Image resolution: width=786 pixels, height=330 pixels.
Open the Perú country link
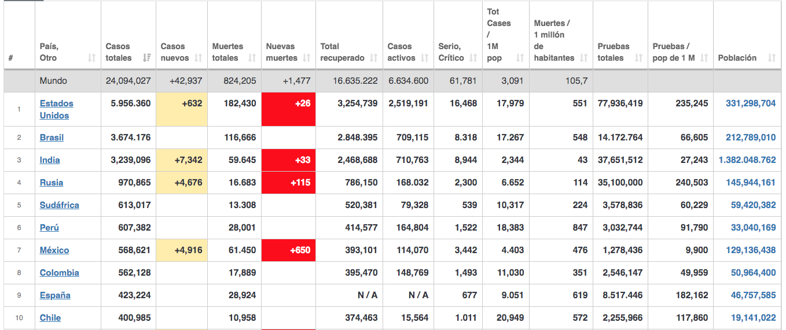tap(49, 228)
